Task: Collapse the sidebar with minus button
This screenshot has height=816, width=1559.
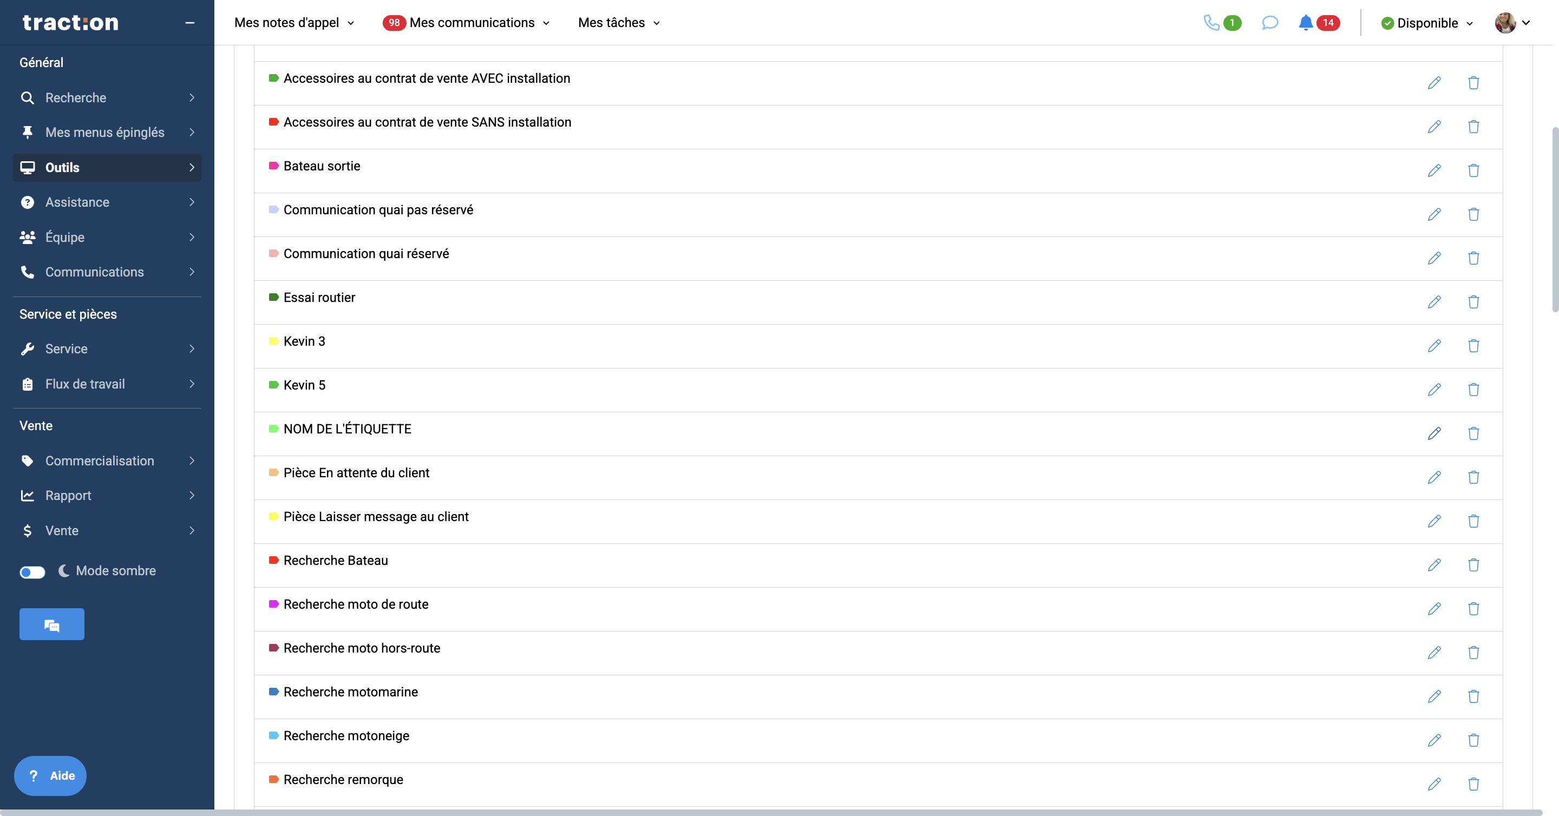Action: 189,23
